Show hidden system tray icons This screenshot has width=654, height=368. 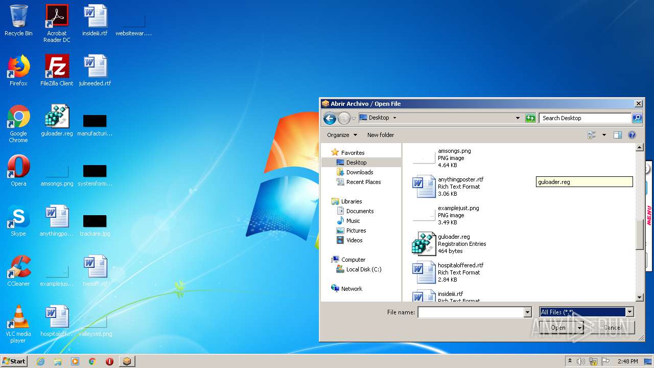tap(570, 361)
